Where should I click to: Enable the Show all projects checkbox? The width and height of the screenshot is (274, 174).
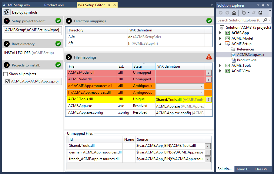pyautogui.click(x=5, y=74)
